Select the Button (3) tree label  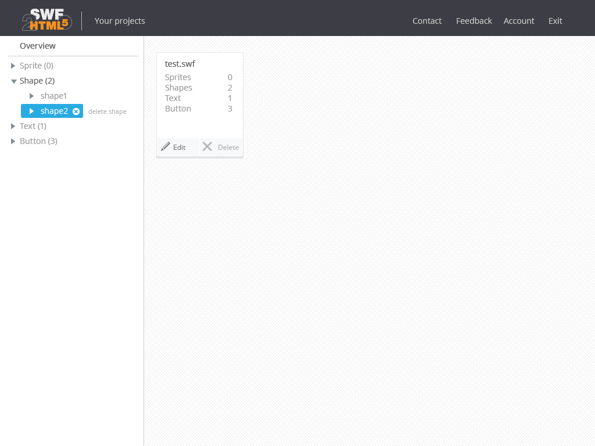pos(38,141)
